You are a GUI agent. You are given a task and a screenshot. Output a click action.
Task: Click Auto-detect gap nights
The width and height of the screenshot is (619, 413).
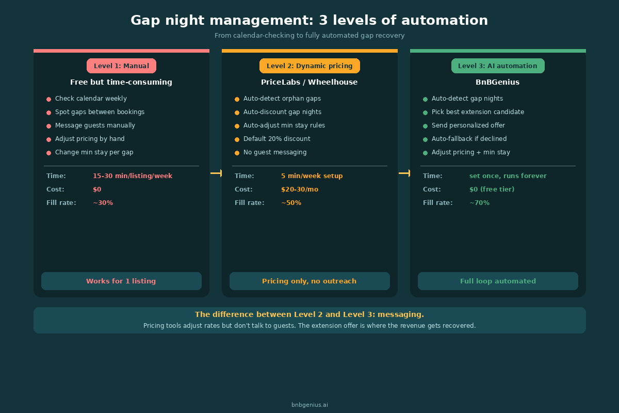467,99
